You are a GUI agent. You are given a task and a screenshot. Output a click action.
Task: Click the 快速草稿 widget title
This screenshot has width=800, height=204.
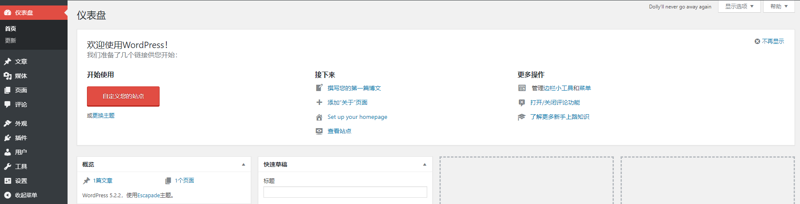275,164
